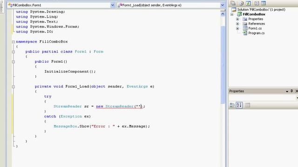Click the 'sr' variable name in code
The width and height of the screenshot is (298, 167).
point(87,106)
